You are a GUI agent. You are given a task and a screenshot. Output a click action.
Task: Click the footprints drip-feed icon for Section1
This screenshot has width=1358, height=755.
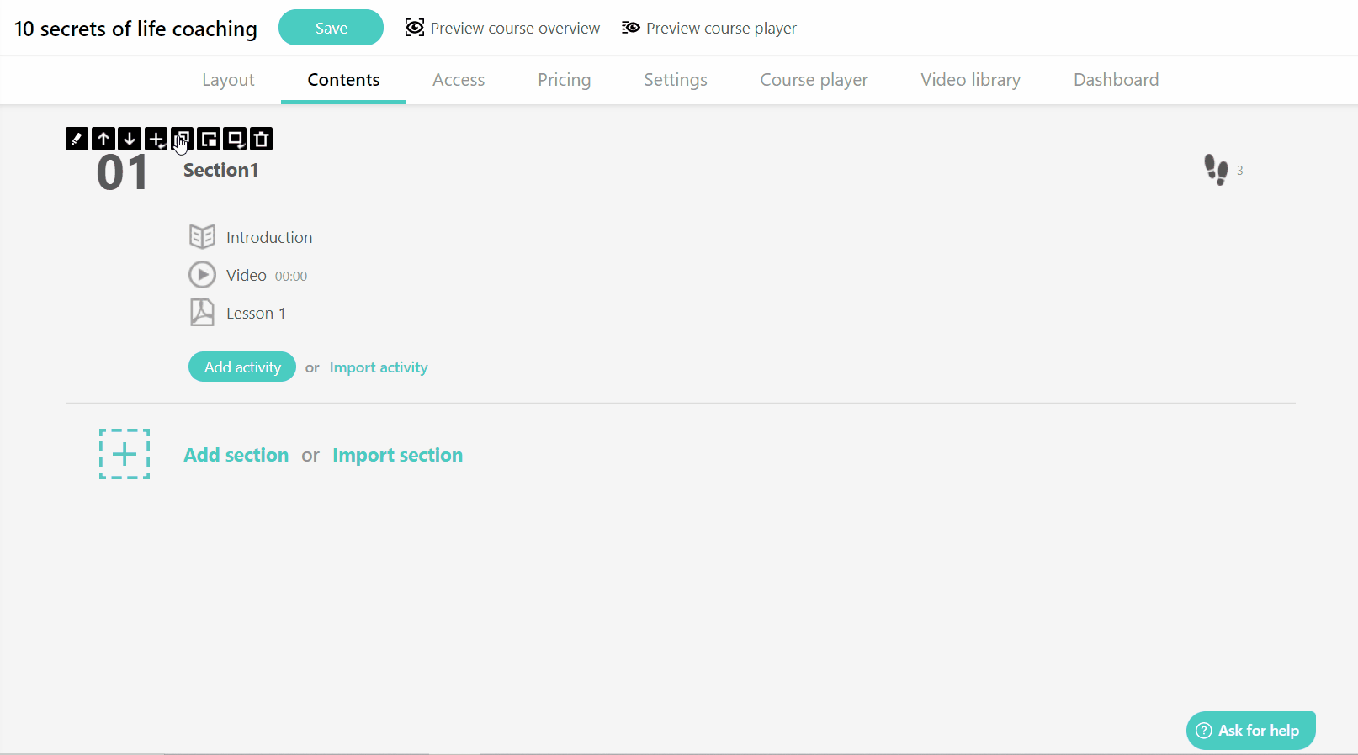click(1216, 170)
